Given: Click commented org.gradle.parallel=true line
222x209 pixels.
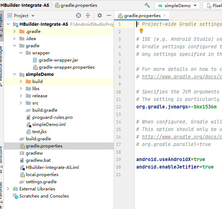Looking at the screenshot, I should coord(174,145).
